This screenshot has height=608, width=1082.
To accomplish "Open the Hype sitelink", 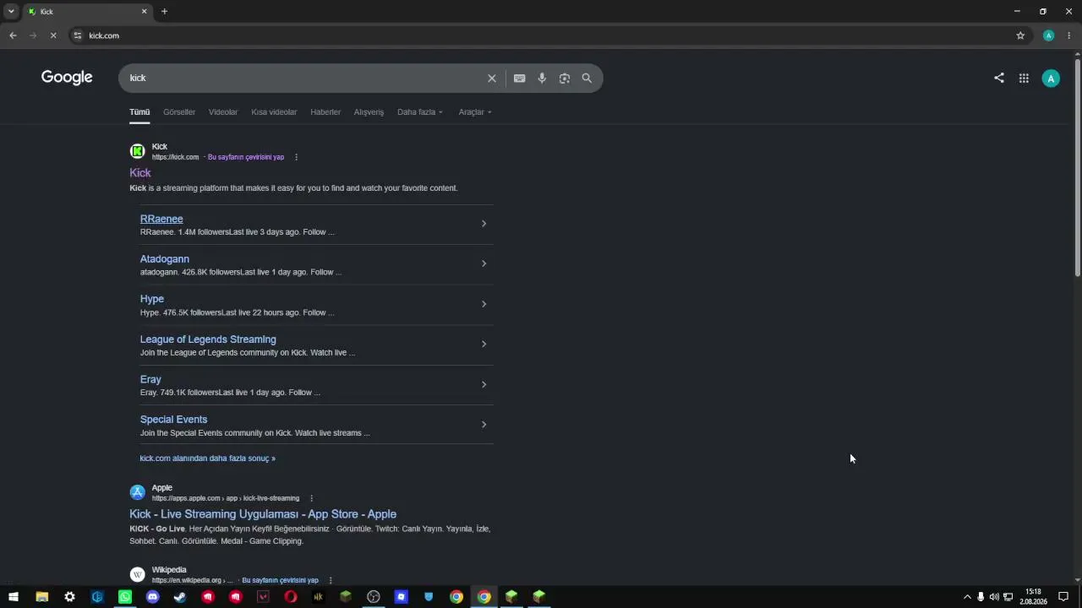I will pyautogui.click(x=152, y=299).
